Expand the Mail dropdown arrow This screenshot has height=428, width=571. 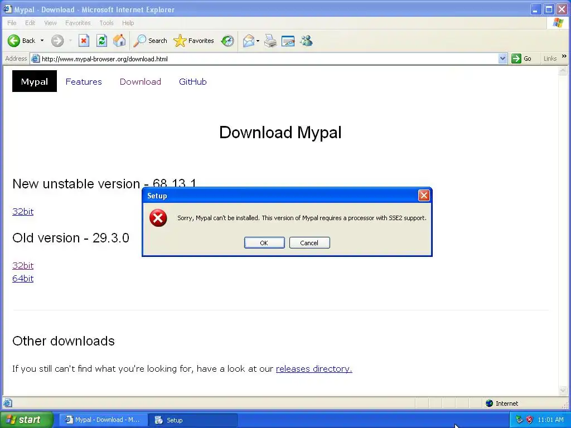(258, 41)
